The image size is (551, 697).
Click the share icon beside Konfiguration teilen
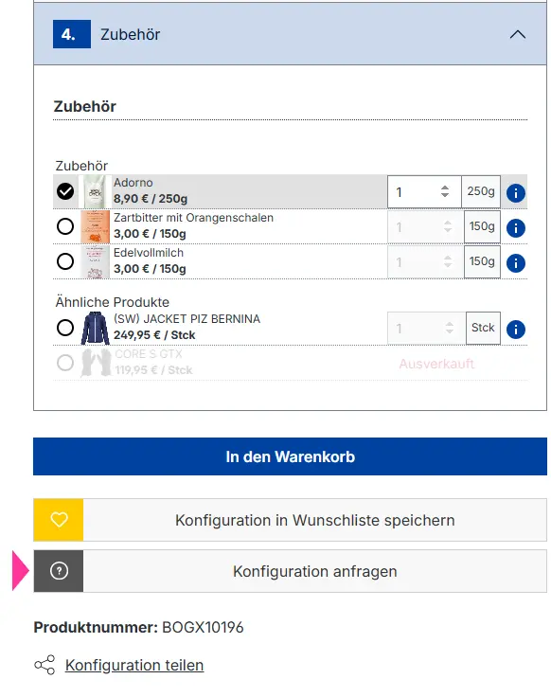(44, 665)
